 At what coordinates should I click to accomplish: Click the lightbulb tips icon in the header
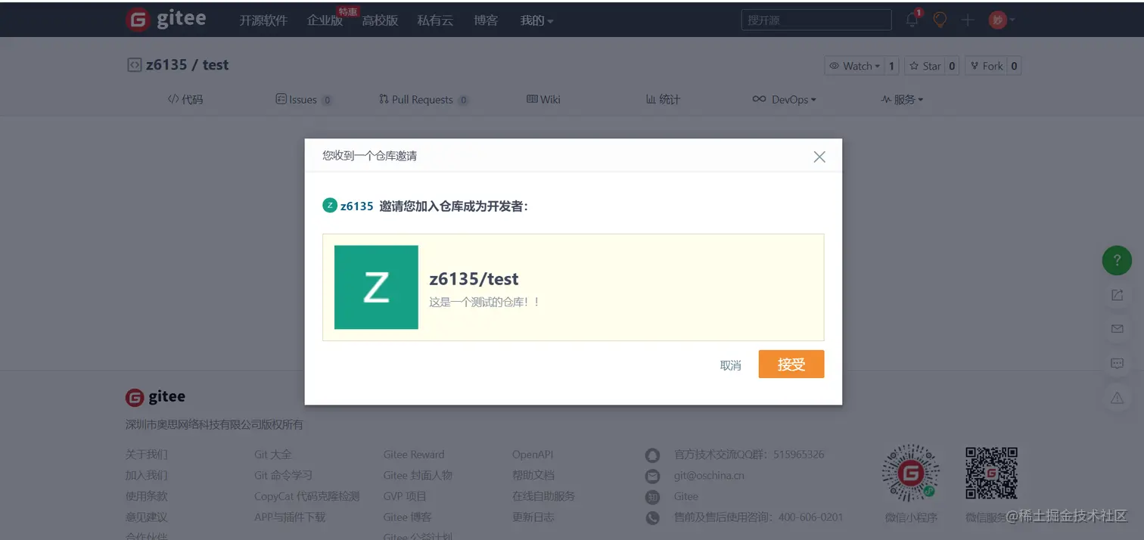(x=940, y=20)
